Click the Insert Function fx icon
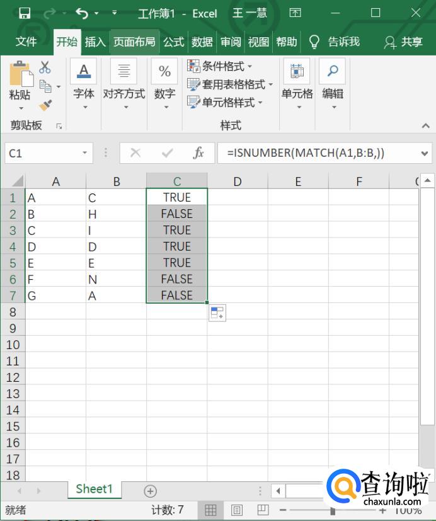Screen dimensions: 436x521 click(x=198, y=153)
